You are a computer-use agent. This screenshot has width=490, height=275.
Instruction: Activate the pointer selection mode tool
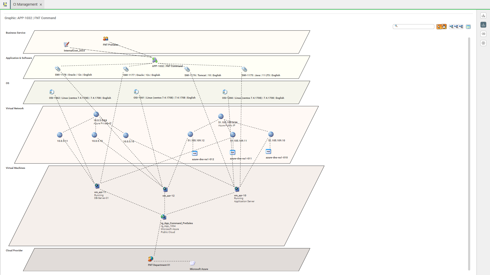coord(439,26)
